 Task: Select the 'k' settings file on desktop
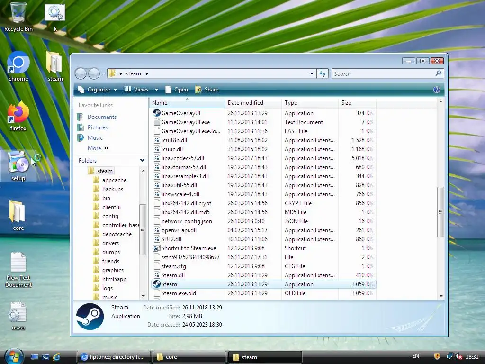pyautogui.click(x=55, y=17)
